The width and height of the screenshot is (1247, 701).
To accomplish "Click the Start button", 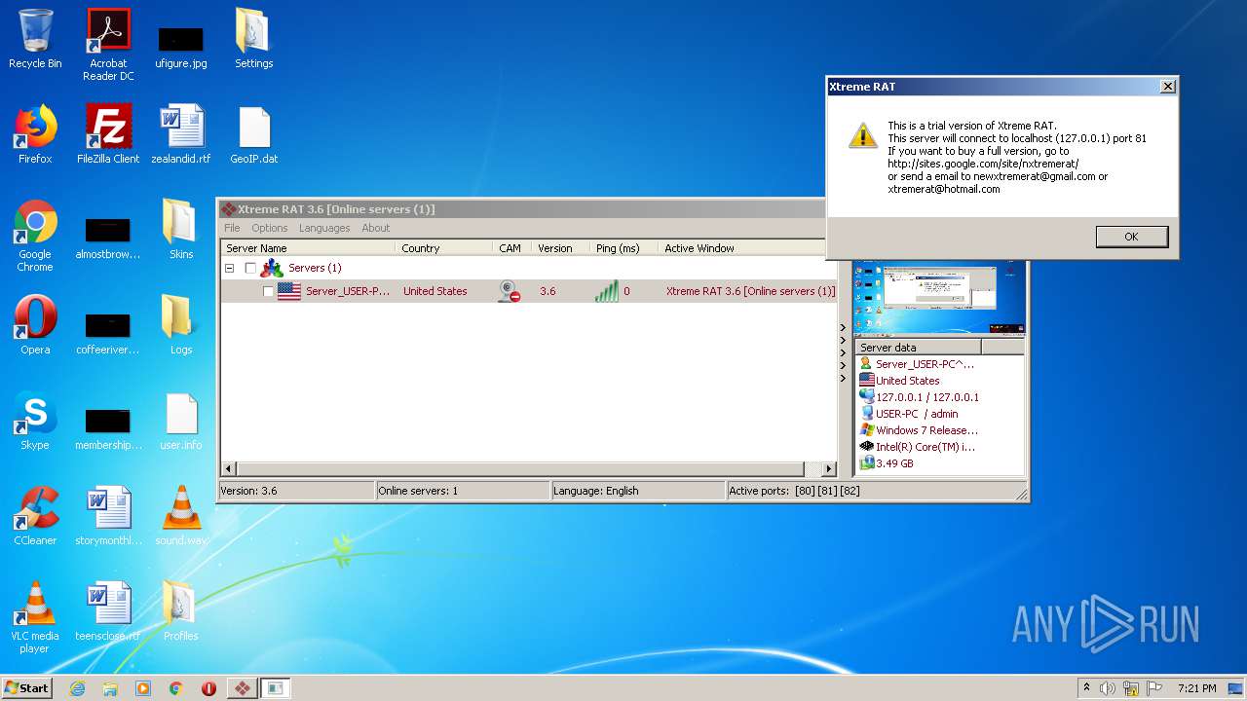I will 27,688.
